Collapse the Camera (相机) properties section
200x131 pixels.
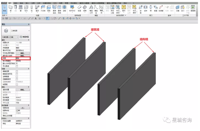point(28,87)
